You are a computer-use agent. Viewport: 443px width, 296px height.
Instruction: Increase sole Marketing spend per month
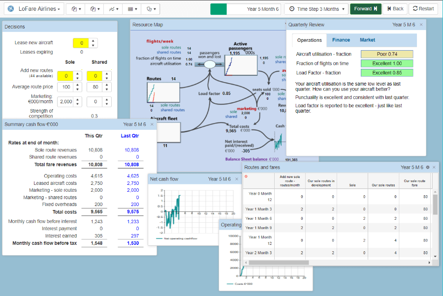tap(77, 99)
